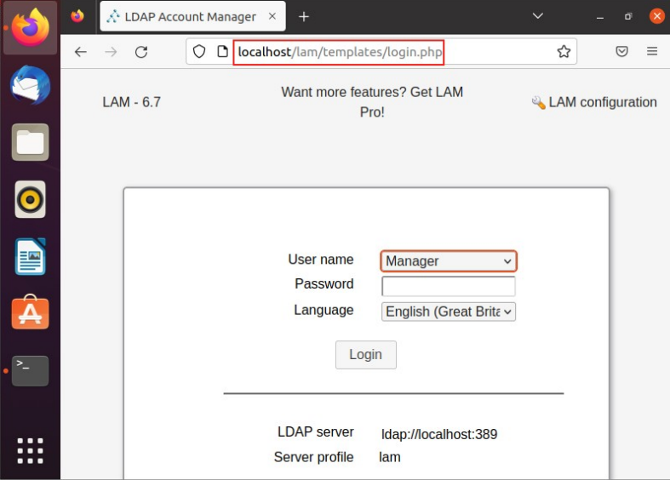Click the Login button
670x480 pixels.
[x=365, y=354]
